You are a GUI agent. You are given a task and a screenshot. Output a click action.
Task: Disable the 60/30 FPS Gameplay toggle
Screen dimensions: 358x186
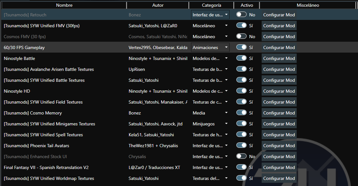[241, 47]
